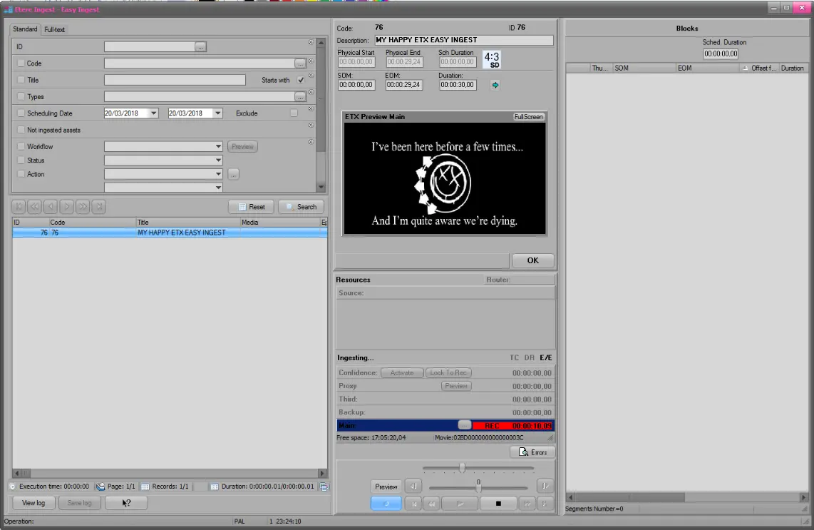
Task: Enable the Title filter checkbox
Action: click(x=21, y=80)
